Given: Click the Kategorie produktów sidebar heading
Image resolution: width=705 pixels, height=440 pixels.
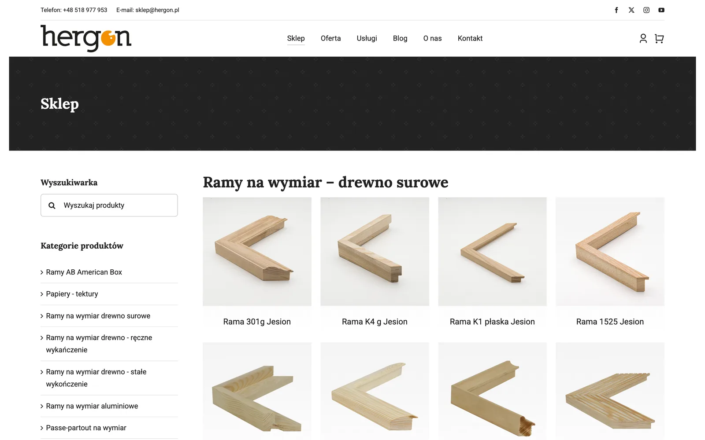Looking at the screenshot, I should [x=82, y=246].
